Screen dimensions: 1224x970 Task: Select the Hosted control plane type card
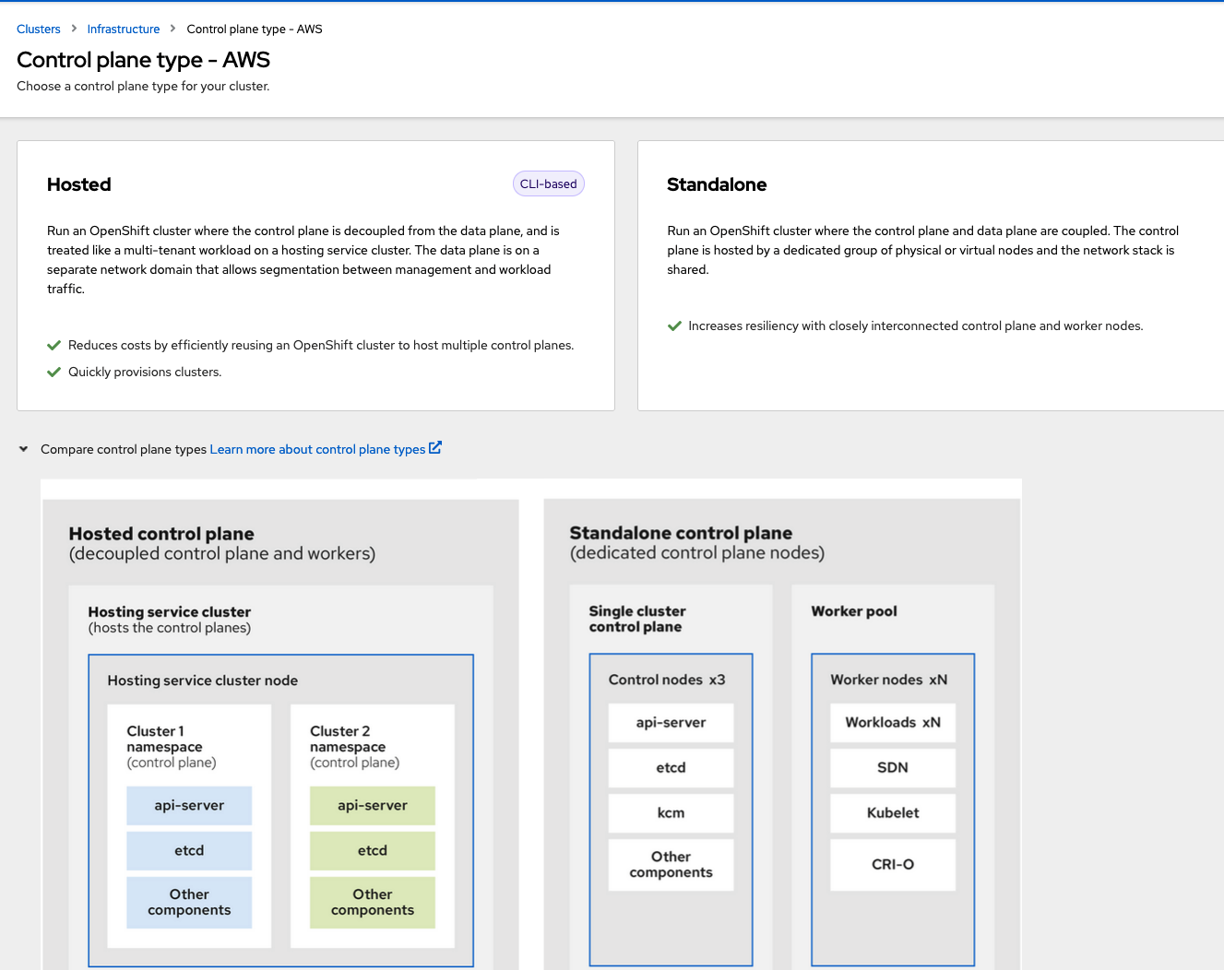[315, 276]
